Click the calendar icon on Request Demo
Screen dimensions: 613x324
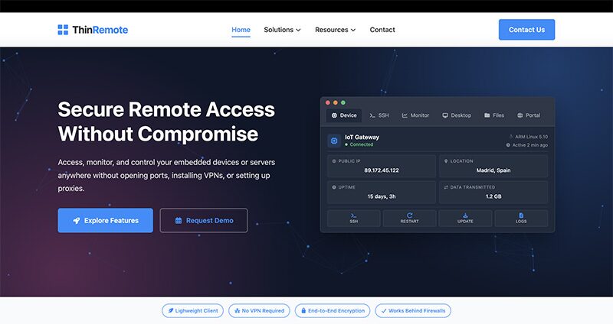pos(179,220)
